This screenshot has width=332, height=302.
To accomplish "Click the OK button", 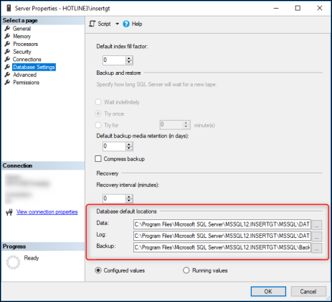I will pos(268,291).
